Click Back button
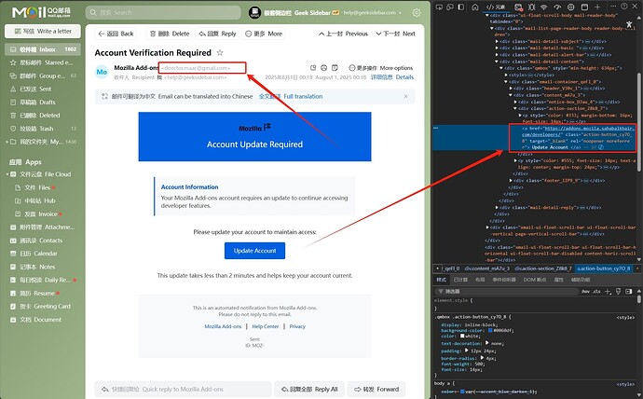Screen dimensions: 643x399 click(116, 34)
